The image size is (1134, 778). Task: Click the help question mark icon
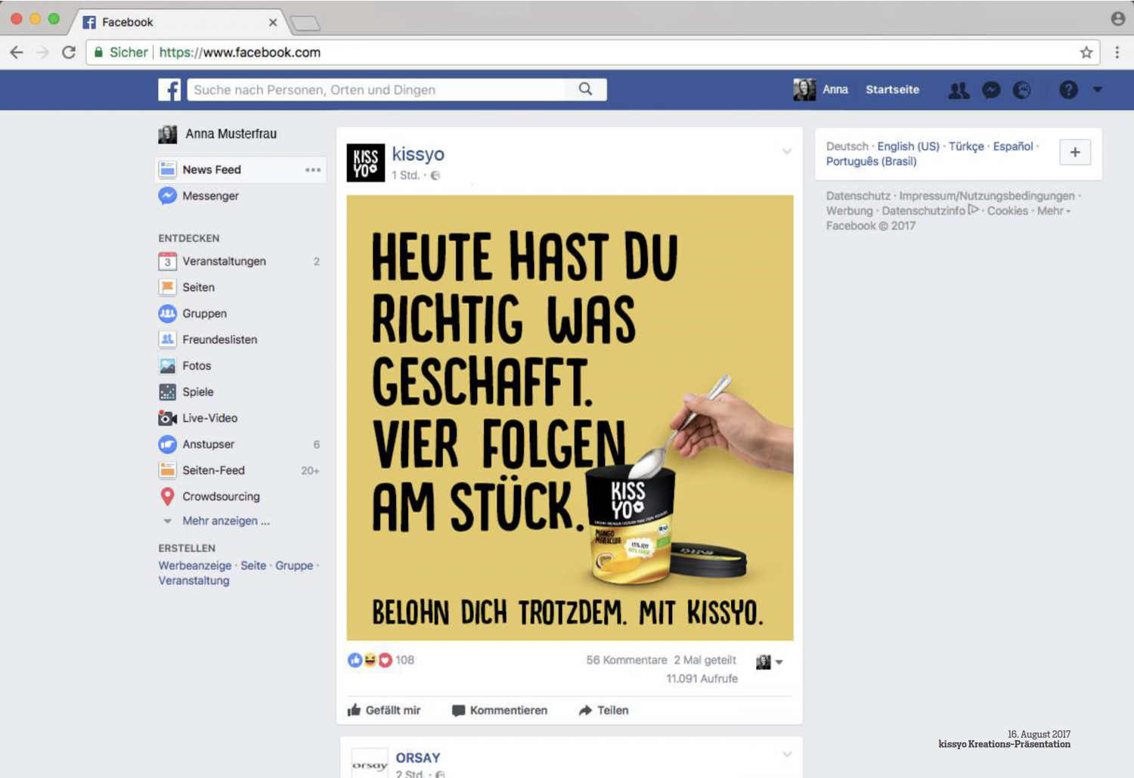tap(1068, 90)
